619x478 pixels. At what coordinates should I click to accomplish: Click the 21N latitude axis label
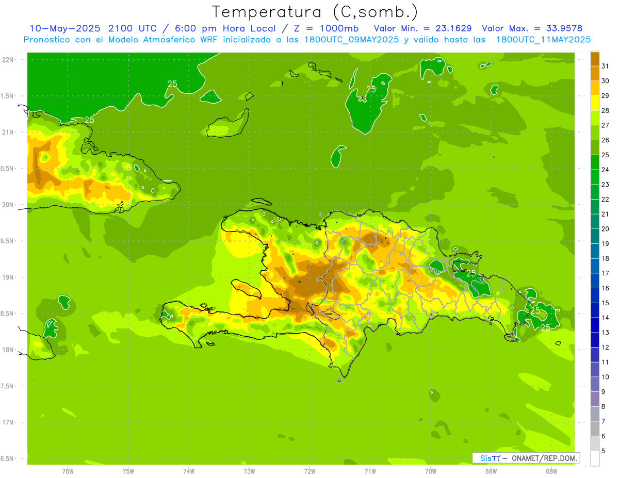coord(8,132)
